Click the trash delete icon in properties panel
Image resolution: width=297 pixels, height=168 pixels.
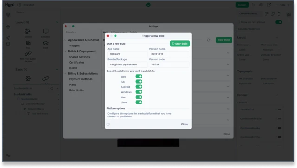point(279,14)
